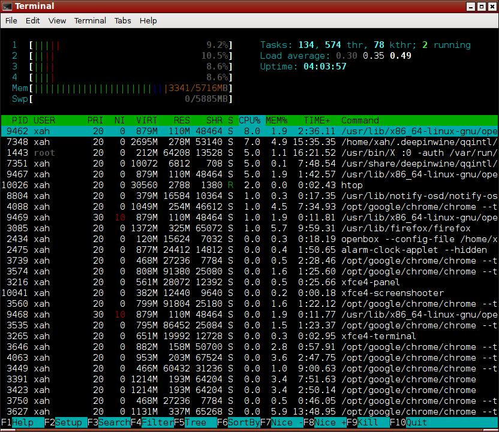Select the chrome process PID 3391
Screen dimensions: 499x432
pos(249,379)
